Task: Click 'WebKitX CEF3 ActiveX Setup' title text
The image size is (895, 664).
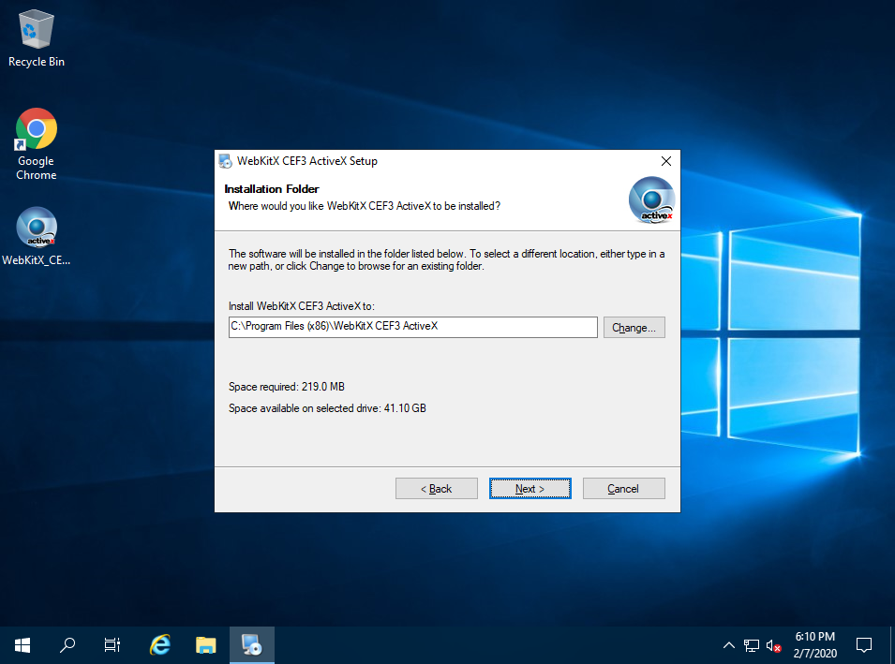Action: (307, 161)
